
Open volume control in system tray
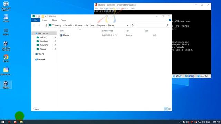(203, 122)
